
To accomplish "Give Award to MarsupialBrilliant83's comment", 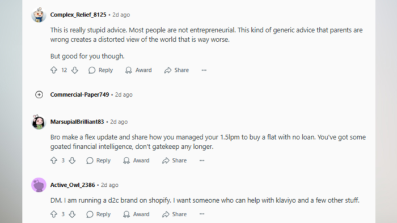I will tap(136, 160).
